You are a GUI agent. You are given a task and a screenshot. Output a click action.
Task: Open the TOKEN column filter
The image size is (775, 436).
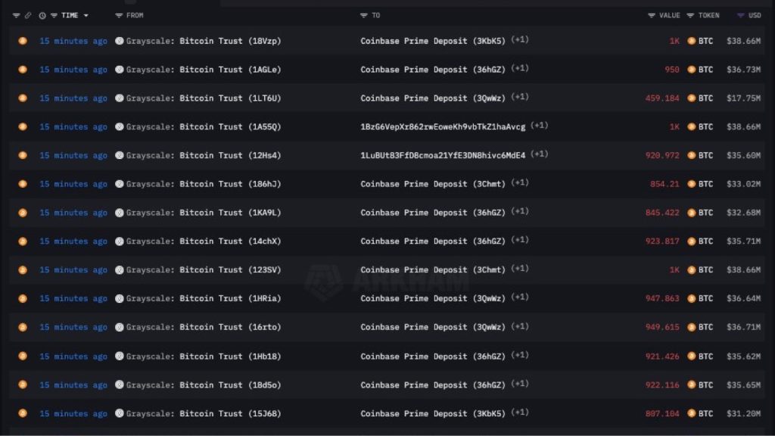691,15
